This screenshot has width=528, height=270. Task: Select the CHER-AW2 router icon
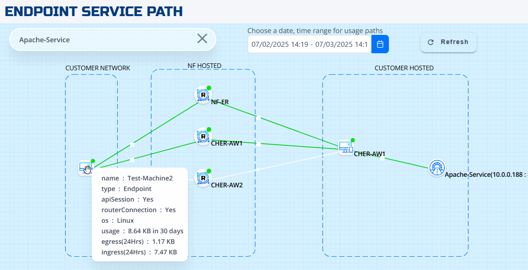(203, 178)
